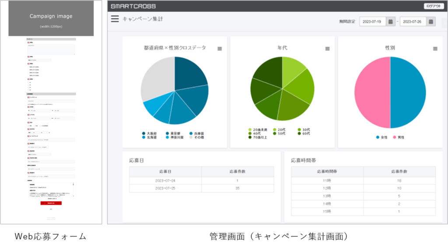
Task: Open the start date calendar picker
Action: [x=390, y=21]
